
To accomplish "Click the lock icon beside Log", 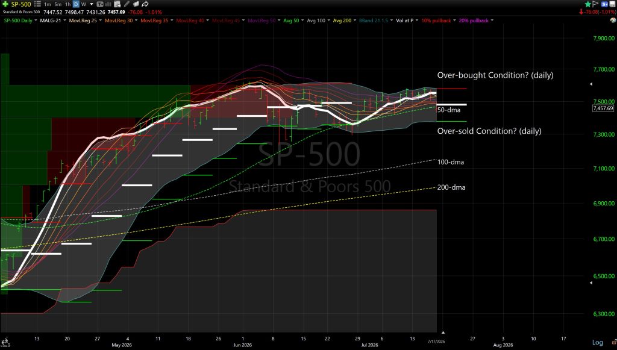I will tap(614, 342).
